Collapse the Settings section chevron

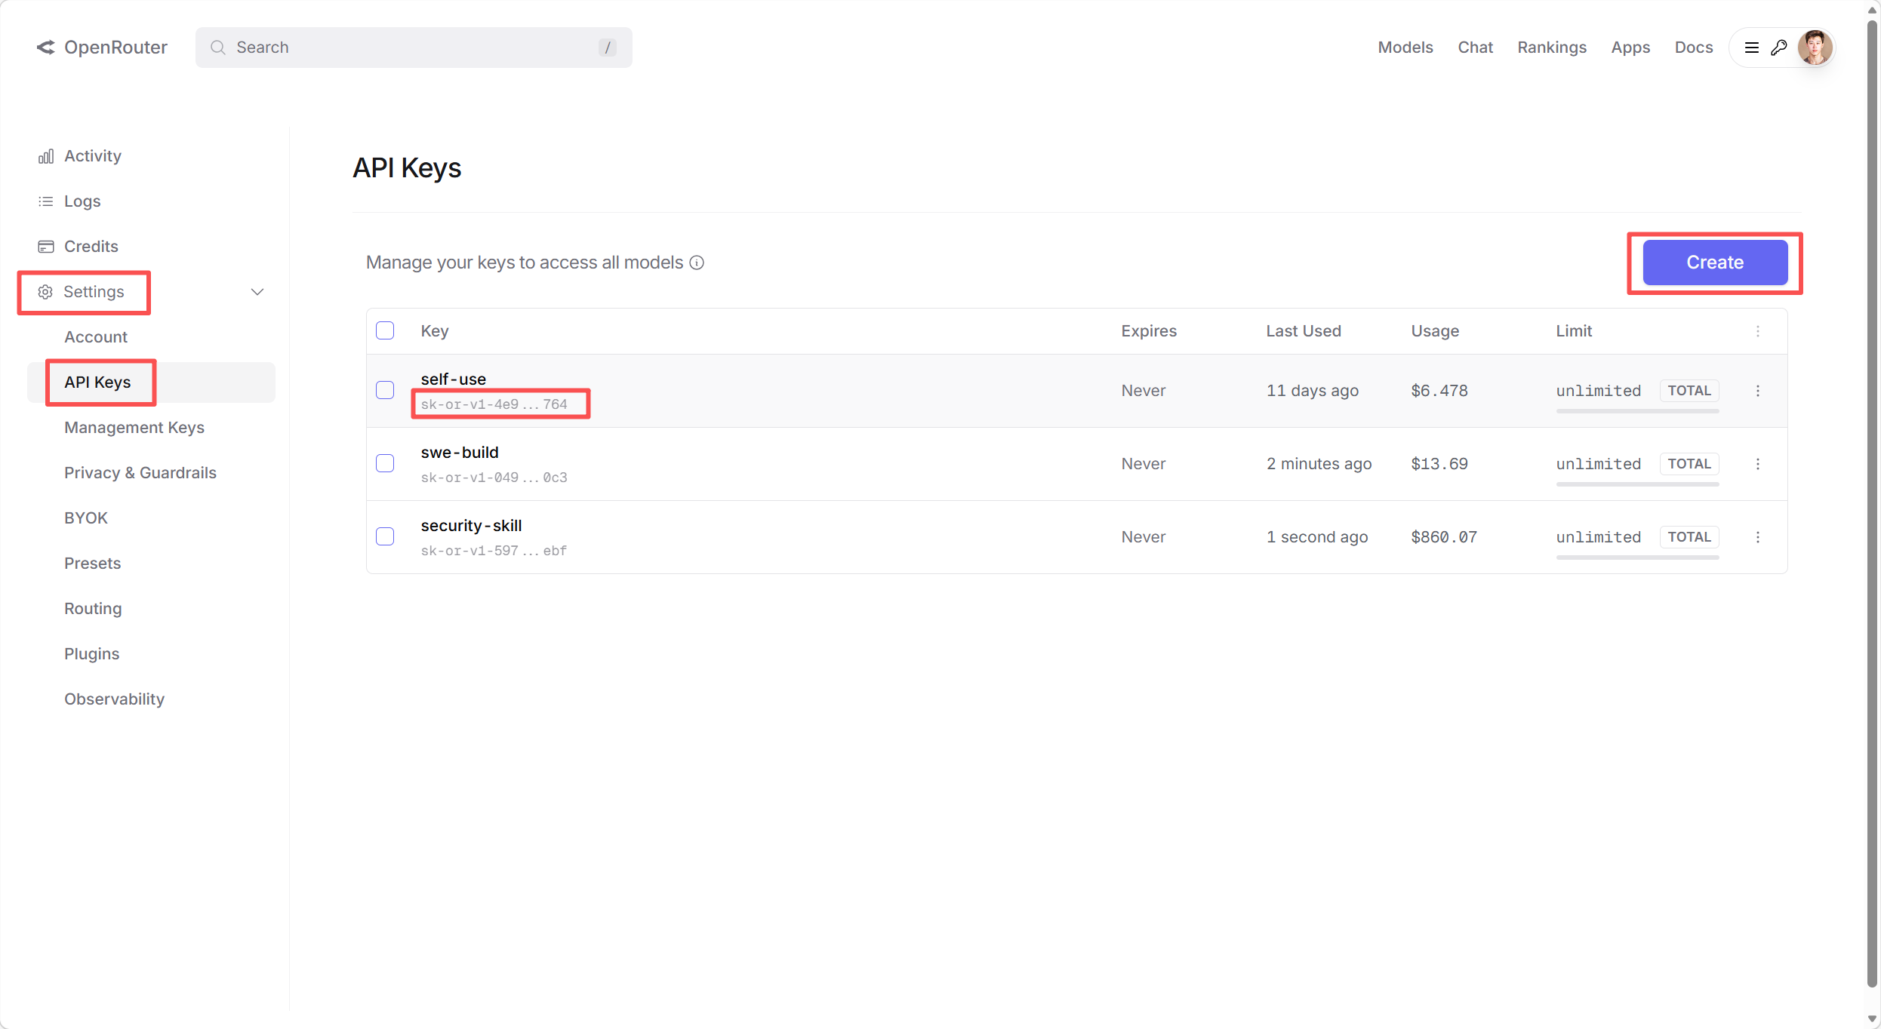click(x=257, y=291)
